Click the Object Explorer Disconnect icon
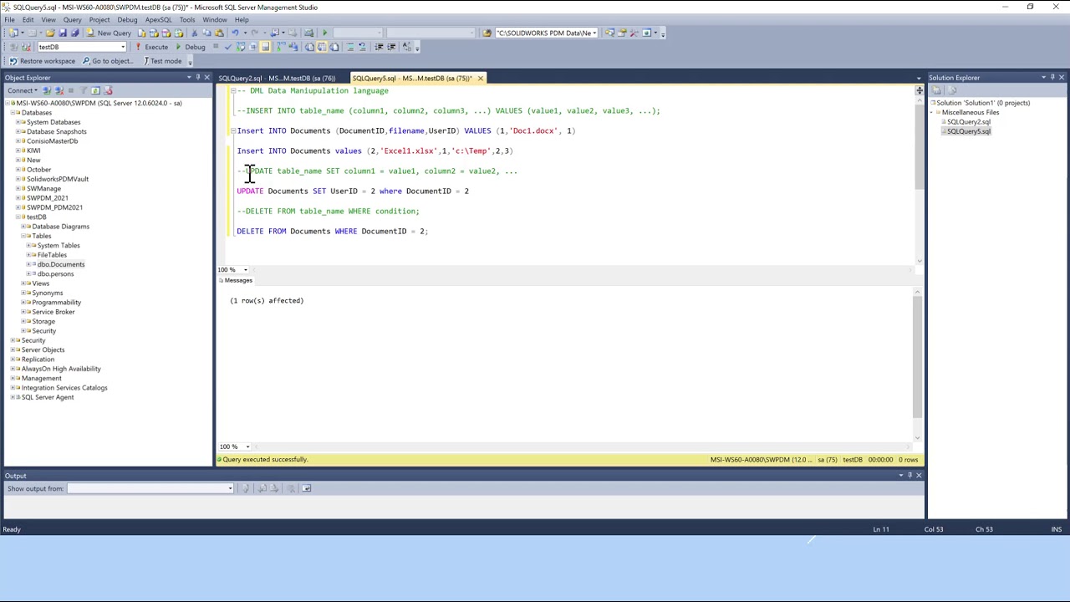The width and height of the screenshot is (1070, 602). [59, 90]
